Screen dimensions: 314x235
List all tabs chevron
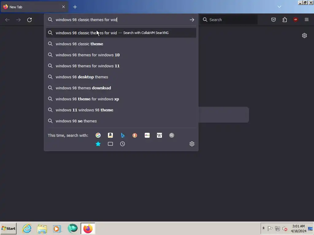click(279, 7)
